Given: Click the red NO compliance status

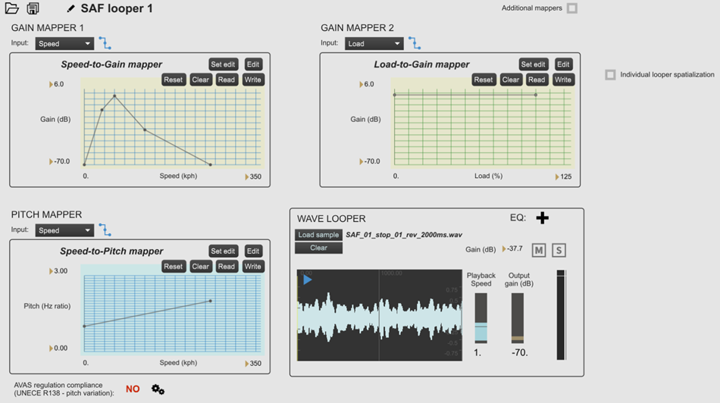Looking at the screenshot, I should (133, 389).
